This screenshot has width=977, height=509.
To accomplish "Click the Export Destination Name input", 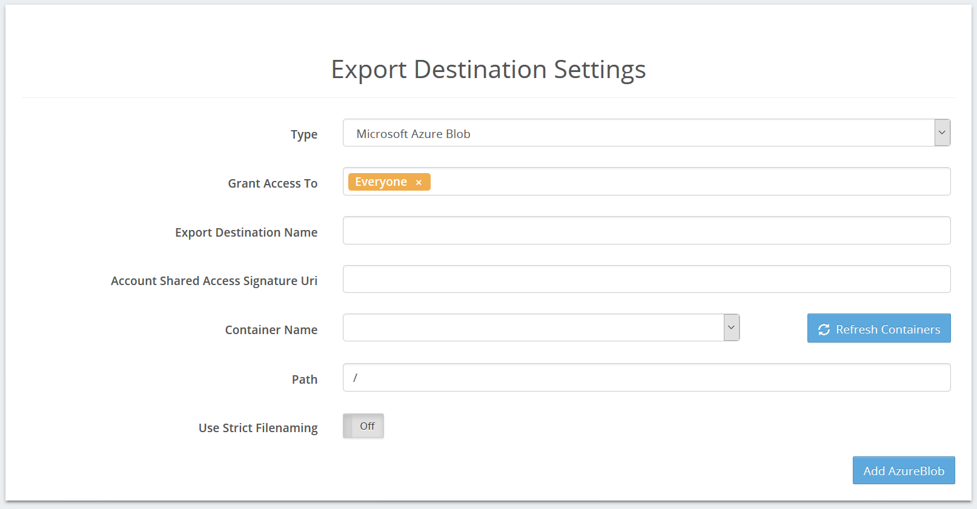I will (x=646, y=231).
